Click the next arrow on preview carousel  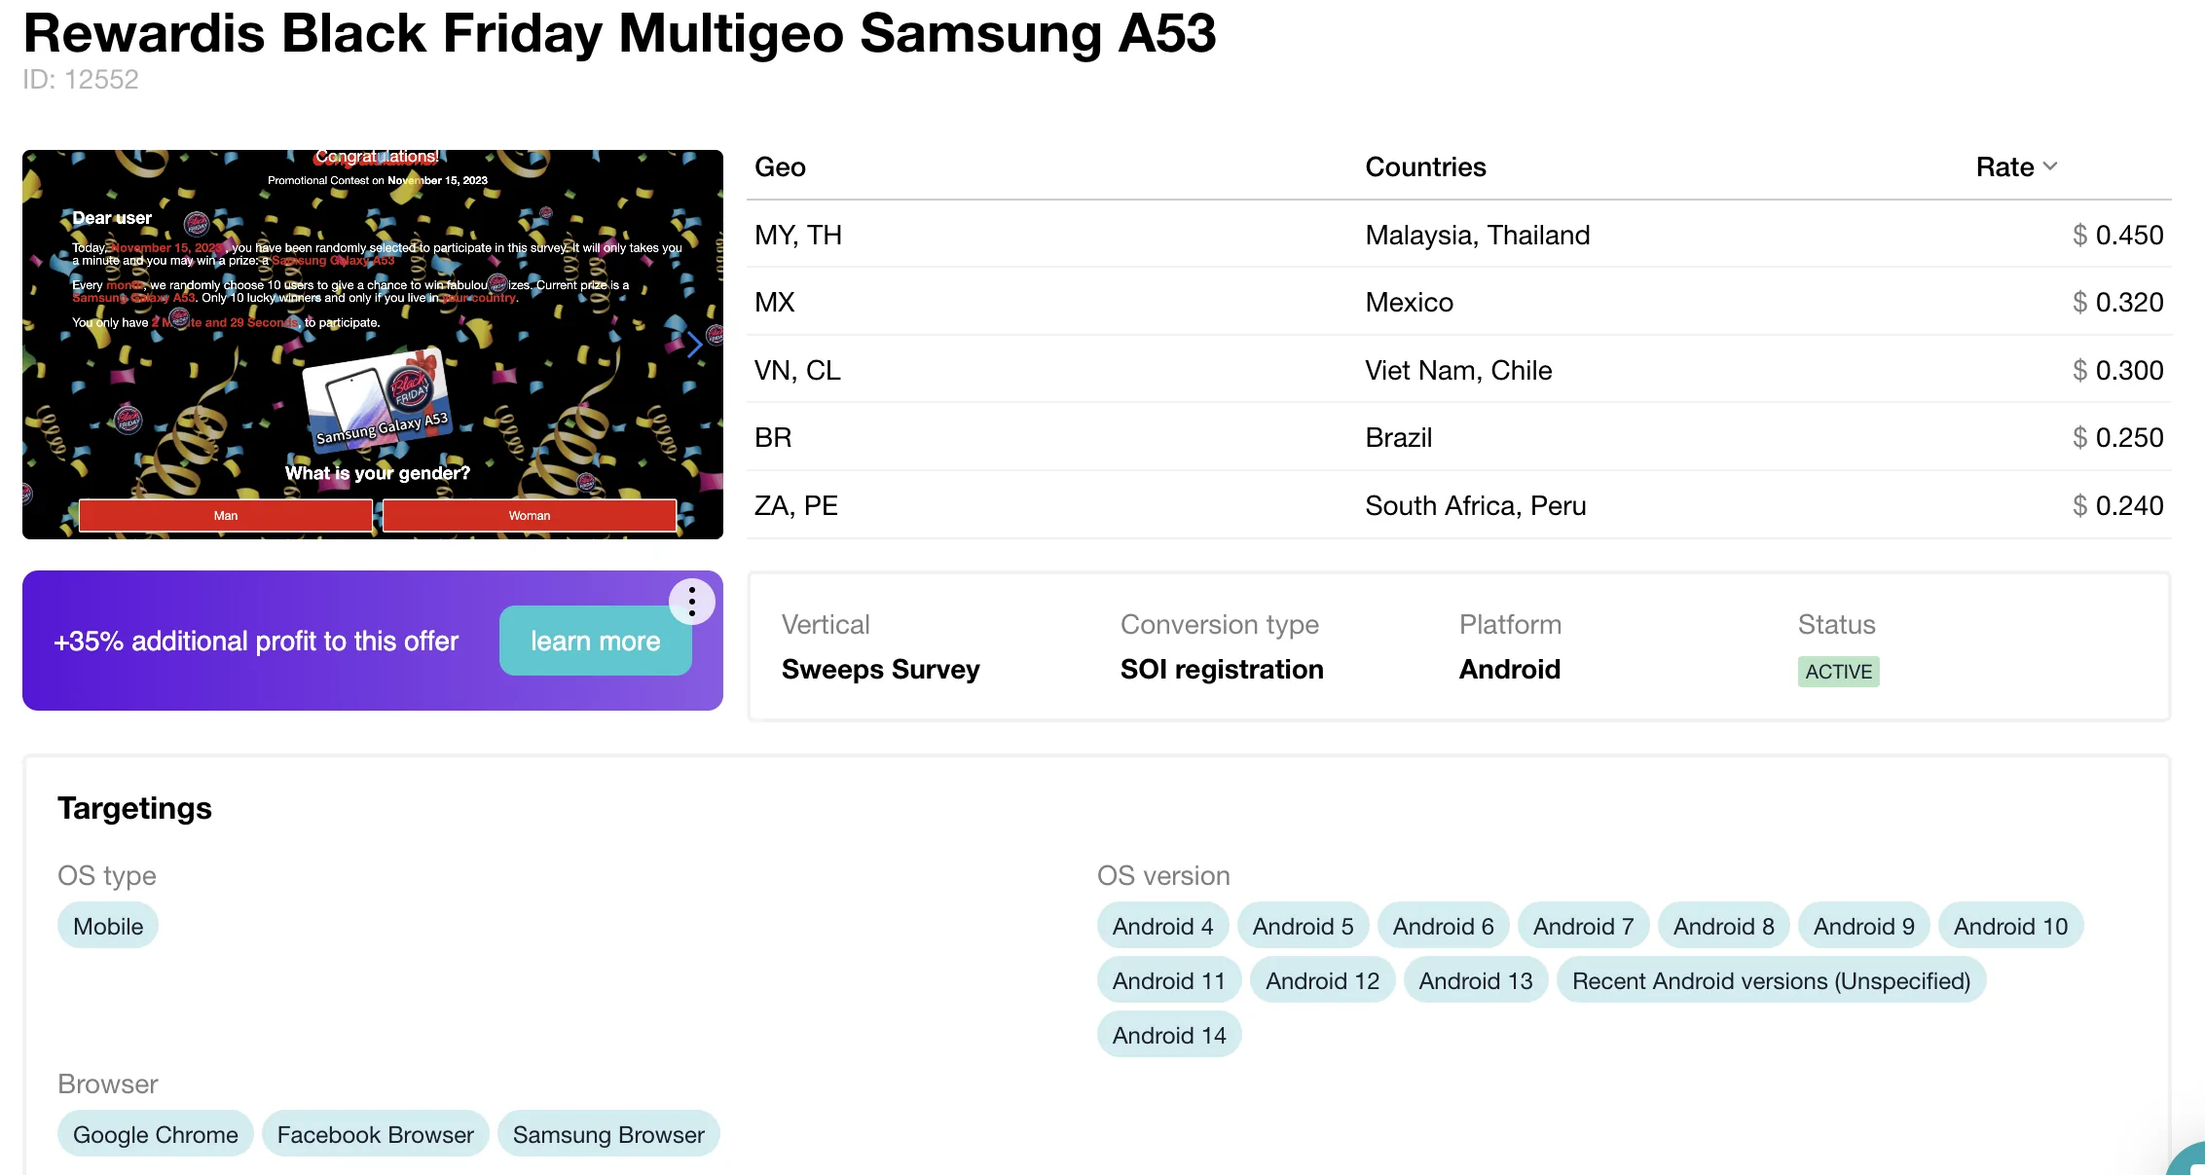click(x=694, y=345)
